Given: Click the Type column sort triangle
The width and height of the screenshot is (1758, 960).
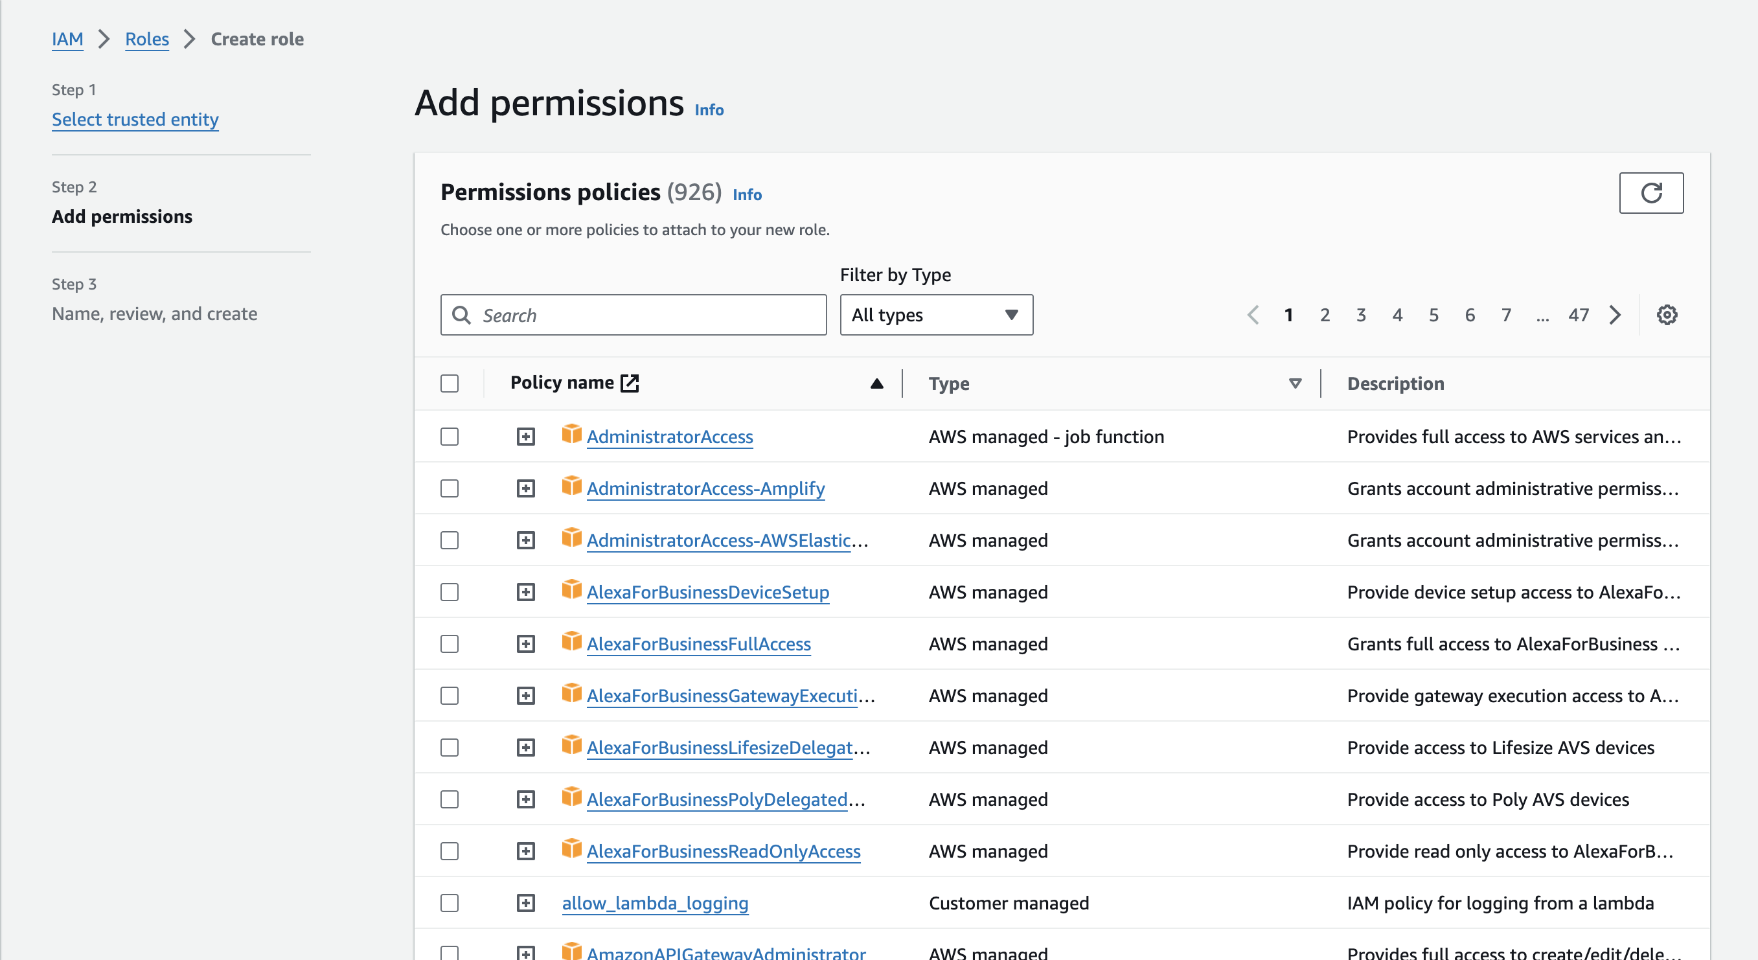Looking at the screenshot, I should tap(1295, 383).
